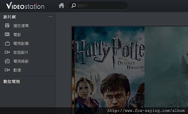Screen dimensions: 188x114
Task: Click the playlist icon beside 播放清單
Action: (7, 26)
